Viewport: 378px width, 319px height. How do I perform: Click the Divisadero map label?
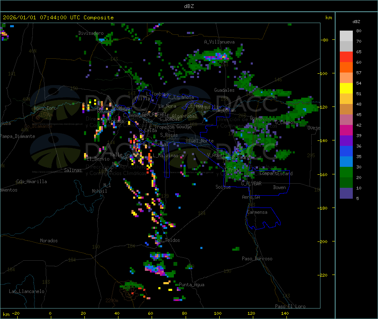[91, 33]
